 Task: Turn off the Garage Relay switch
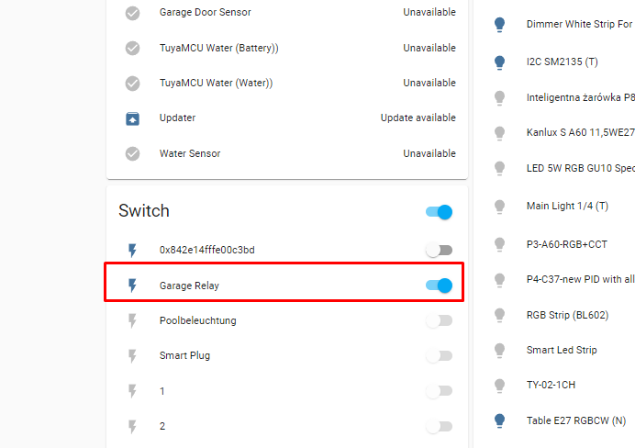pyautogui.click(x=439, y=286)
